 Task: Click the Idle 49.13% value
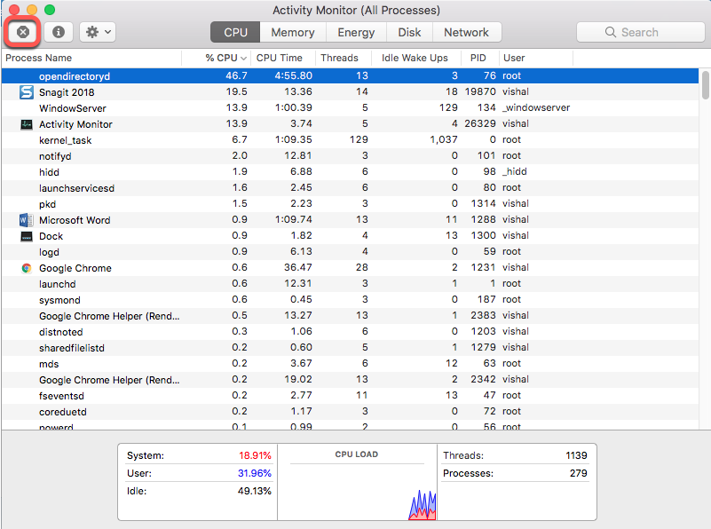pos(255,491)
